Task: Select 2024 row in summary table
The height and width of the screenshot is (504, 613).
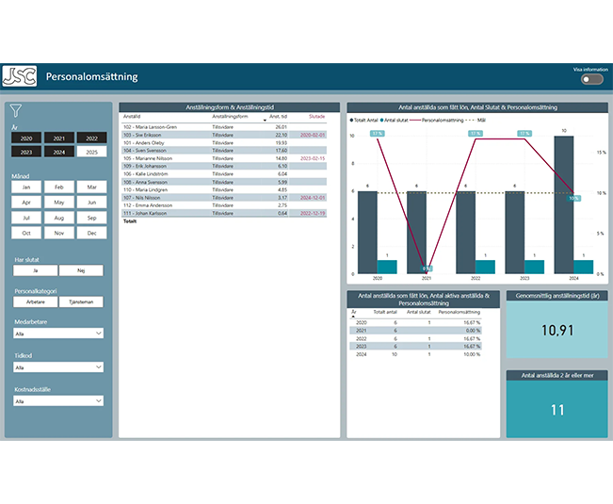Action: coord(415,354)
